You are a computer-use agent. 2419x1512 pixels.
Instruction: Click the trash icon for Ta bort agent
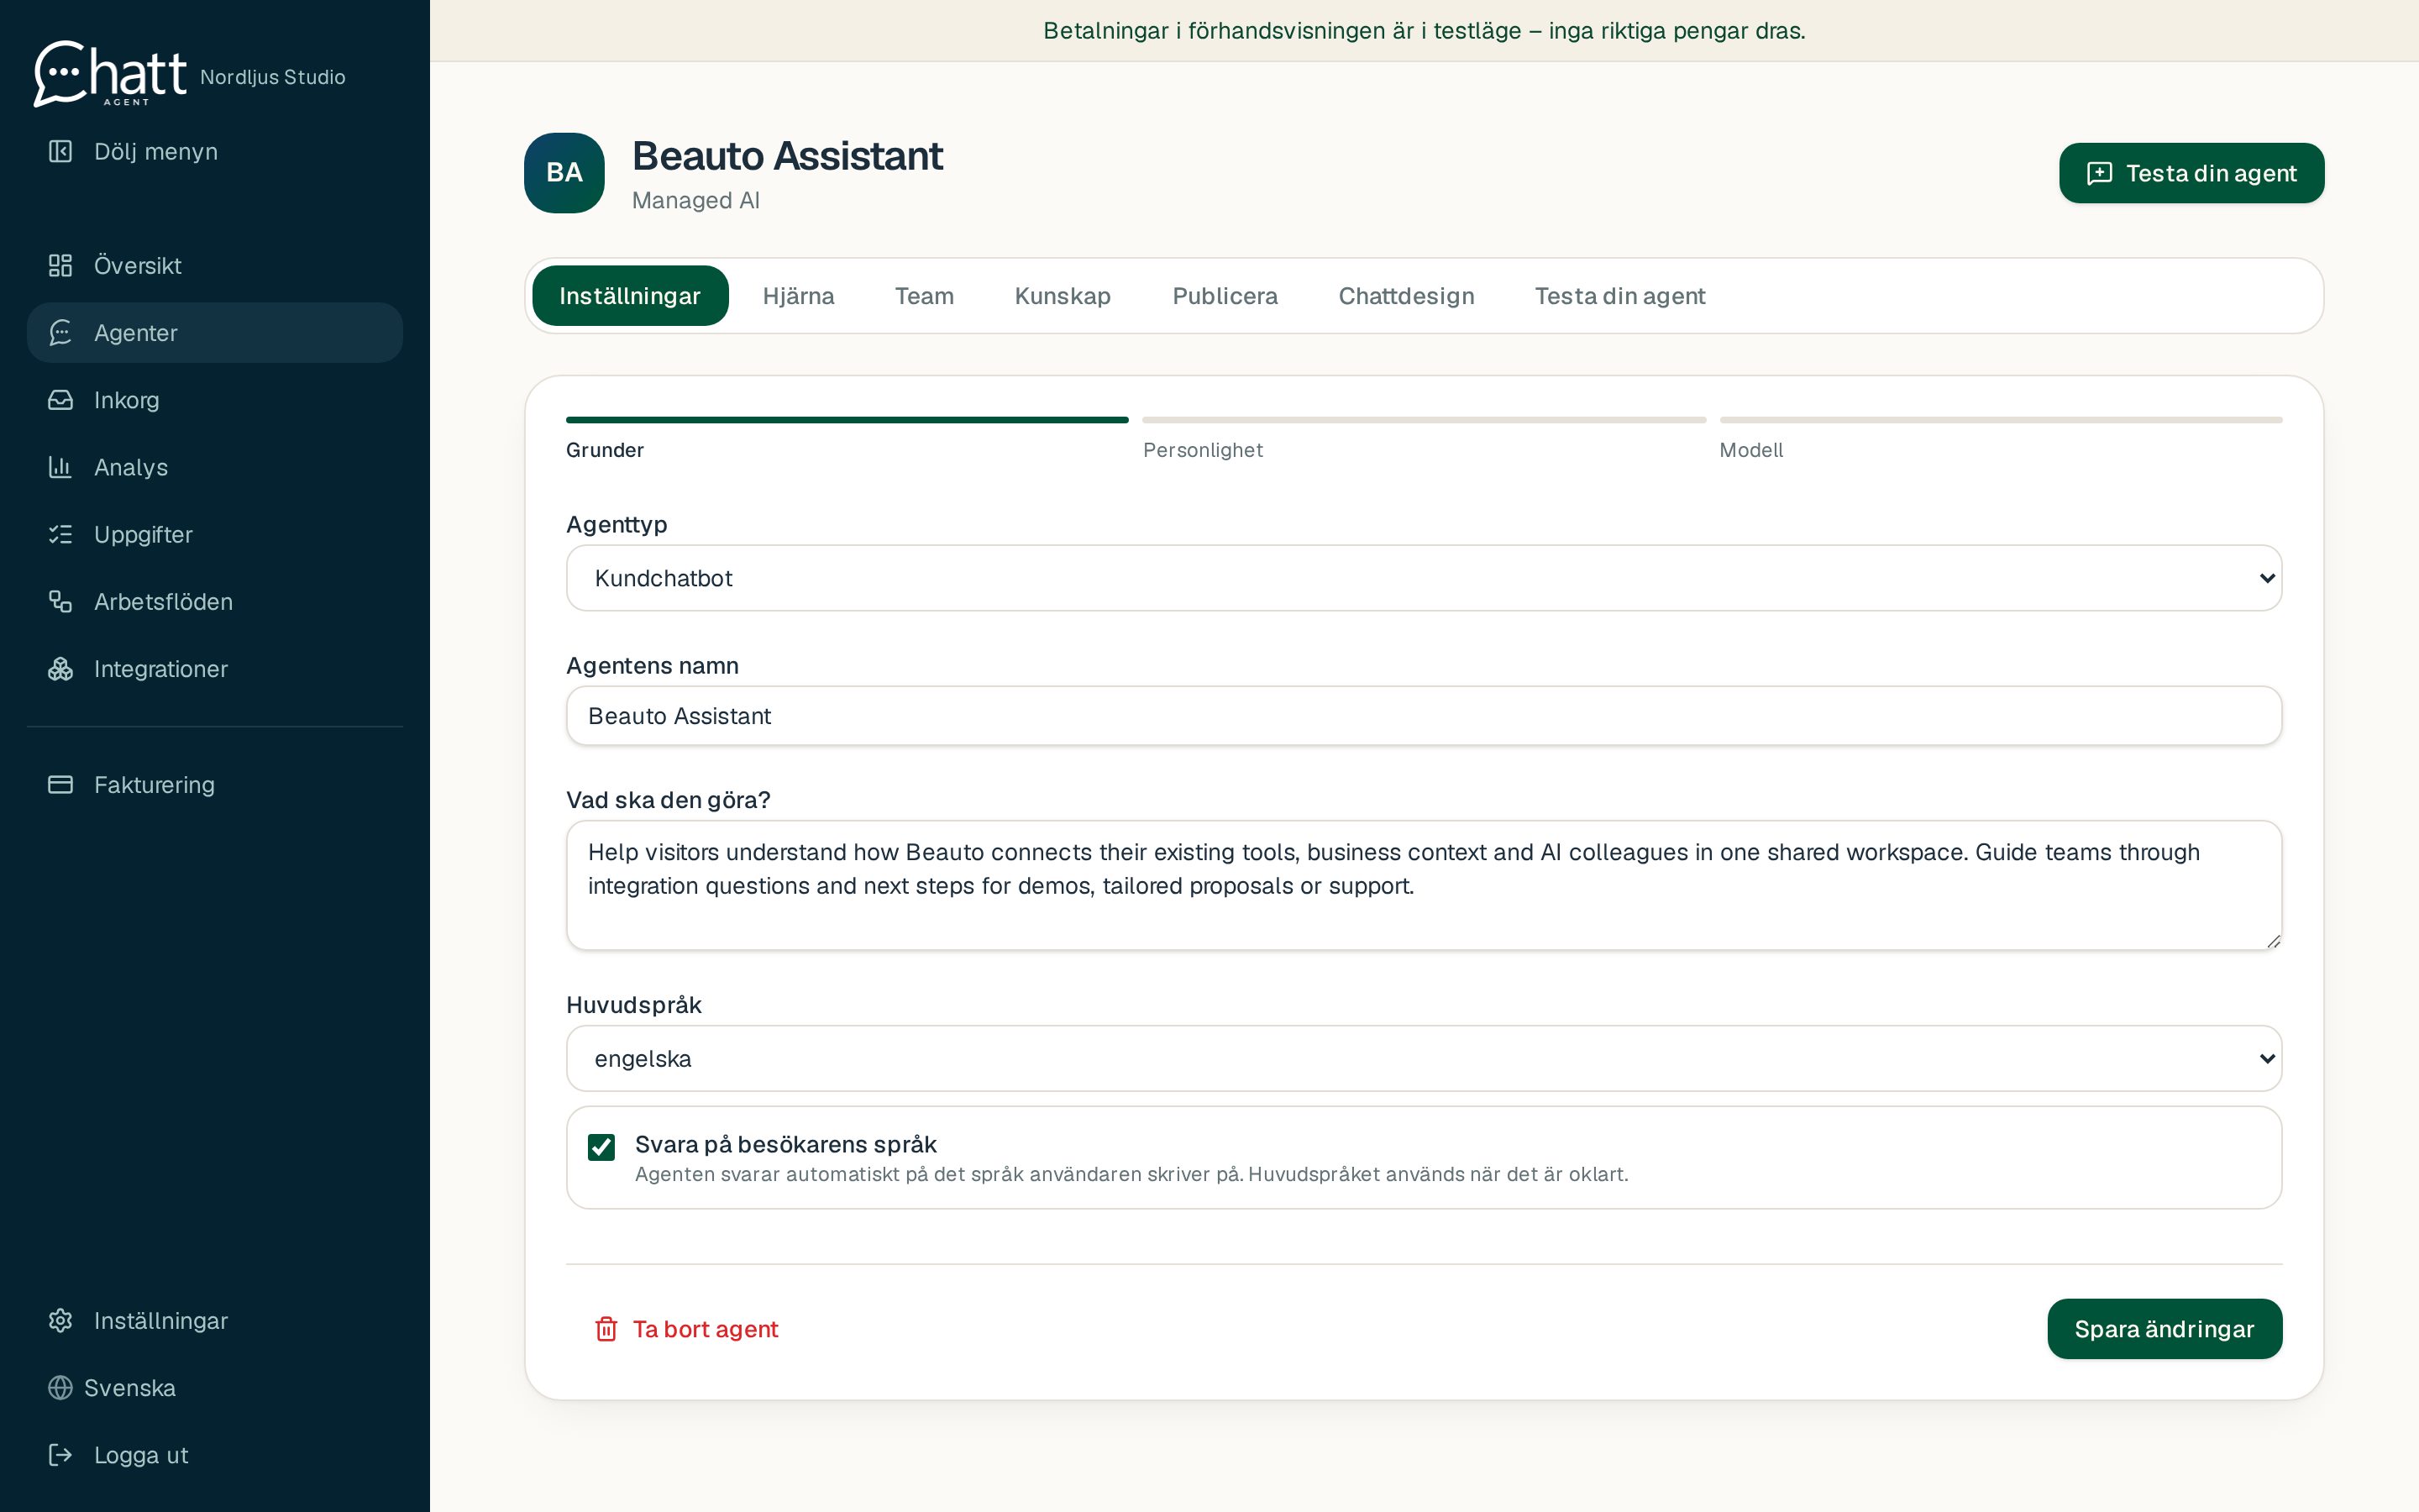pyautogui.click(x=606, y=1329)
